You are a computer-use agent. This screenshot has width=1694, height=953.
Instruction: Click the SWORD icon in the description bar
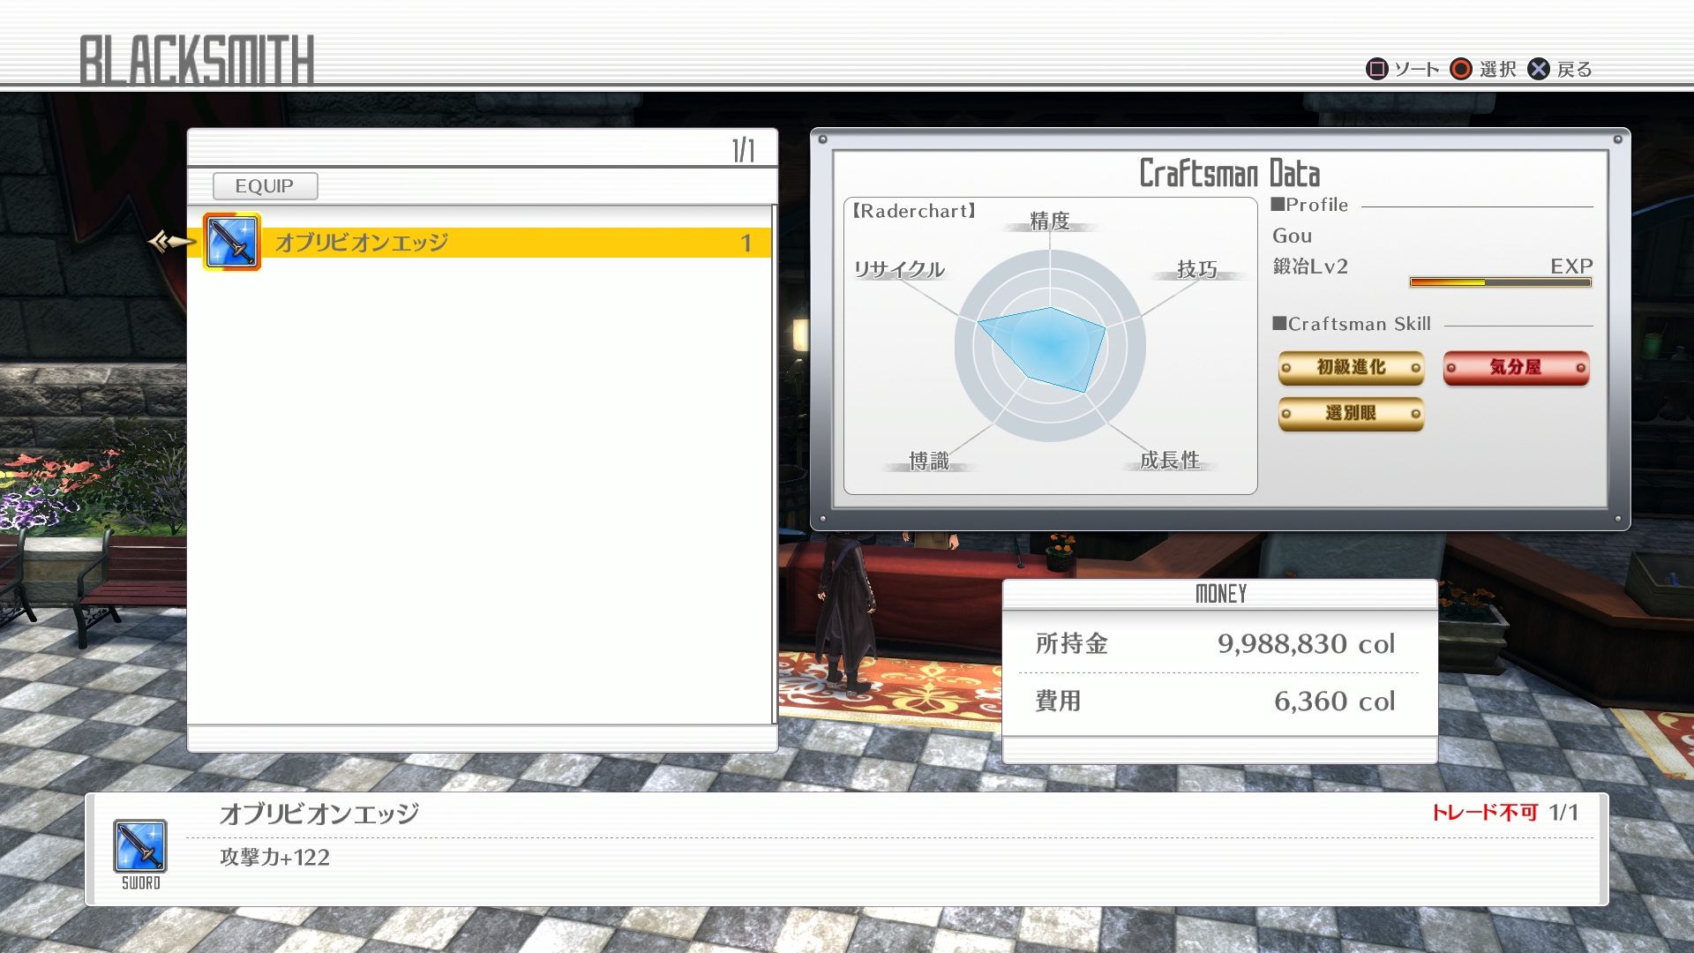coord(140,845)
